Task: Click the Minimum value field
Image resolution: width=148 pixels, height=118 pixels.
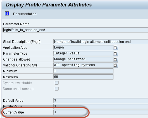Action: point(83,71)
